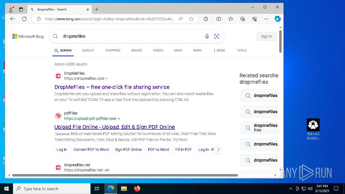Refresh the current page

tap(24, 19)
